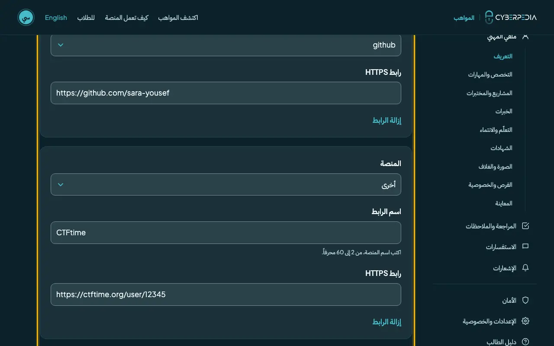554x346 pixels.
Task: Go to المشاريع والمختبرات section
Action: (490, 93)
